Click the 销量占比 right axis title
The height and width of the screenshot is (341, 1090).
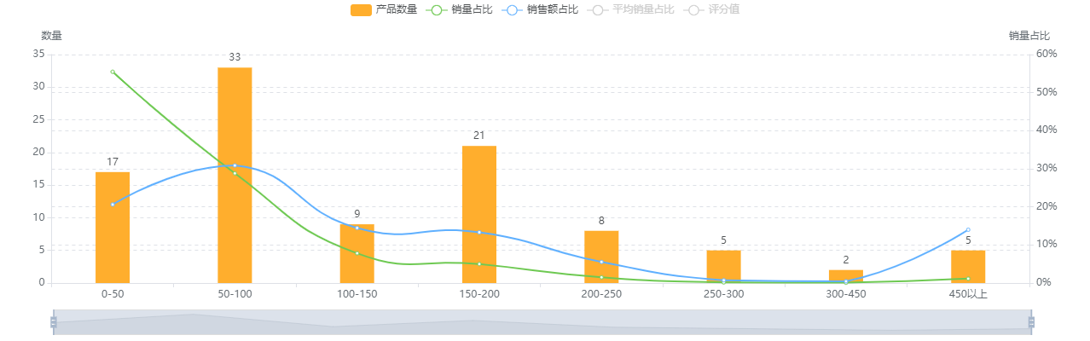1029,36
